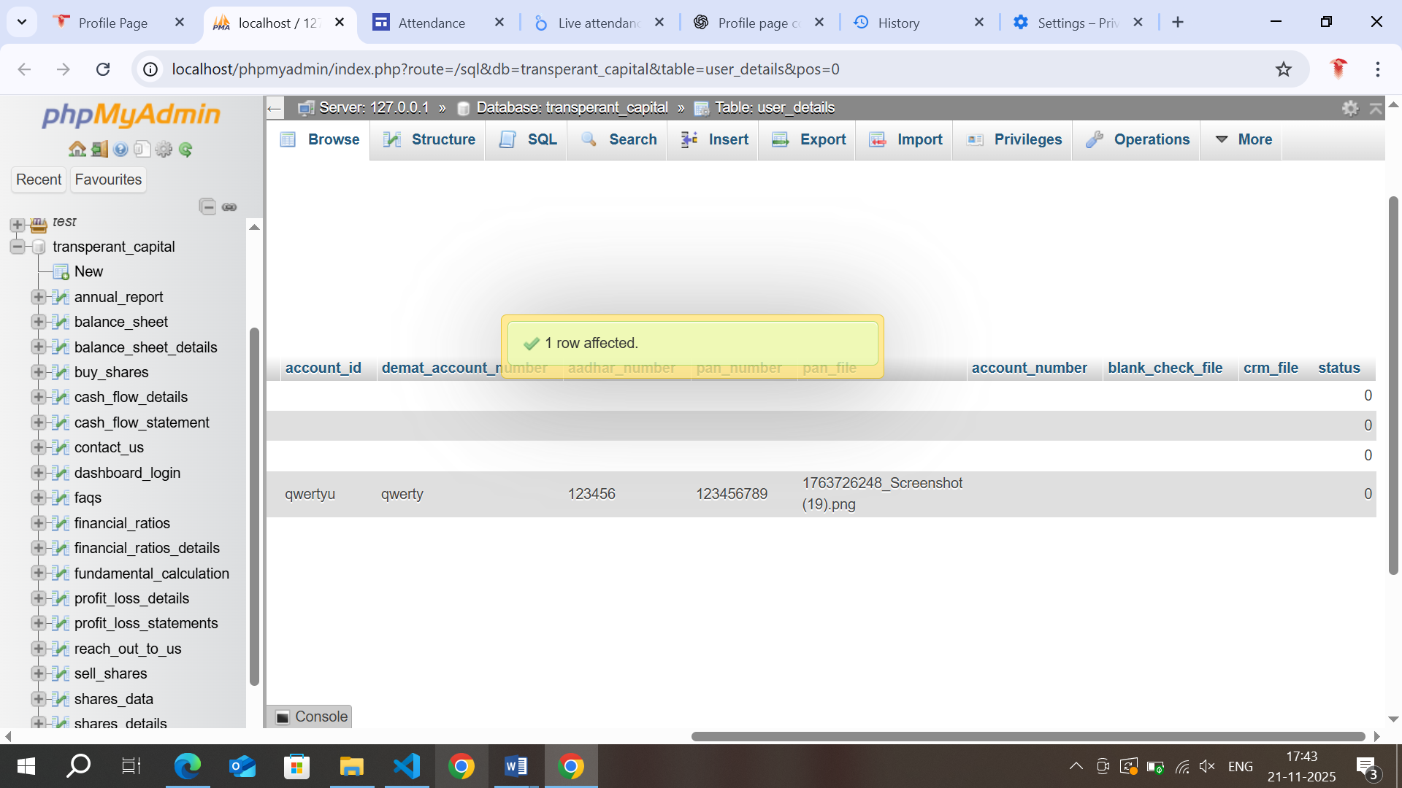
Task: Open the cash_flow_statement table link
Action: (142, 422)
